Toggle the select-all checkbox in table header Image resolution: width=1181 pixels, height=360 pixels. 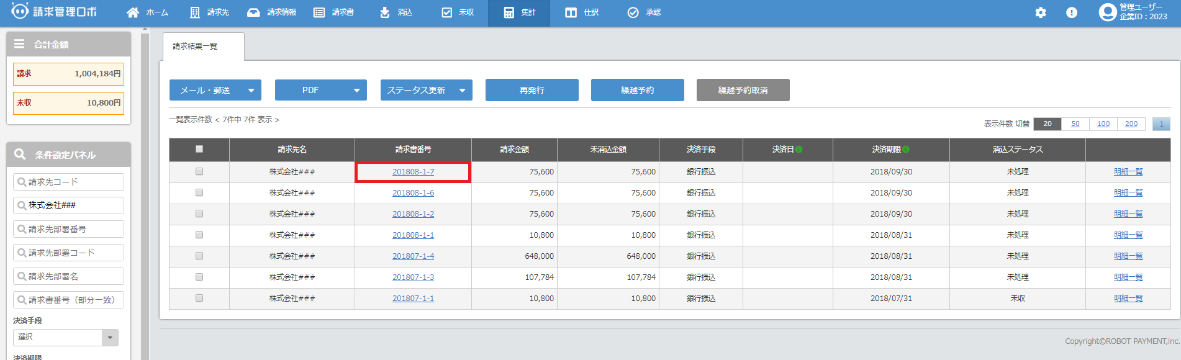click(199, 149)
